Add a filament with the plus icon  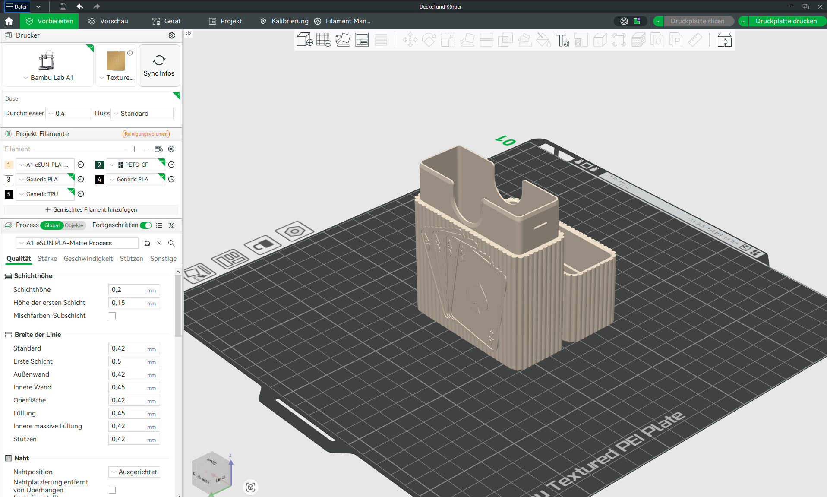point(134,149)
